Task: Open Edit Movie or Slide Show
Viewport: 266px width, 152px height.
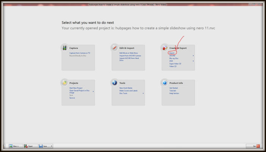Action: pyautogui.click(x=128, y=53)
